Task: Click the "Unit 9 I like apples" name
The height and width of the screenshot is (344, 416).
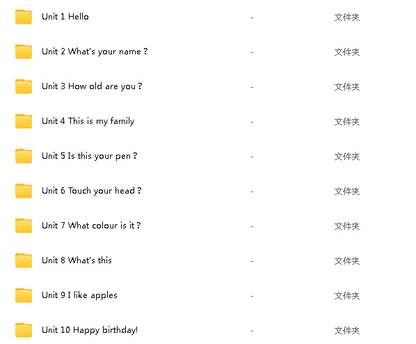Action: (79, 295)
